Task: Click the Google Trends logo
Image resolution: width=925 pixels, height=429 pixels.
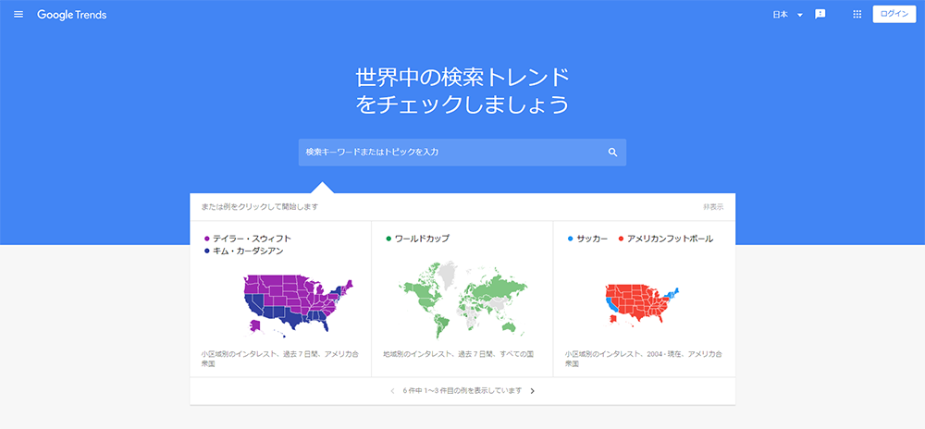Action: [72, 15]
